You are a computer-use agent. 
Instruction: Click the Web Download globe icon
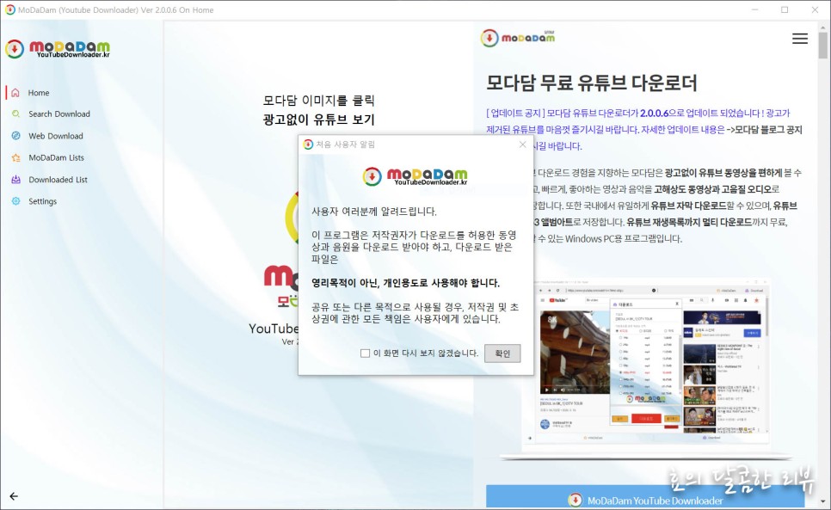[x=15, y=135]
